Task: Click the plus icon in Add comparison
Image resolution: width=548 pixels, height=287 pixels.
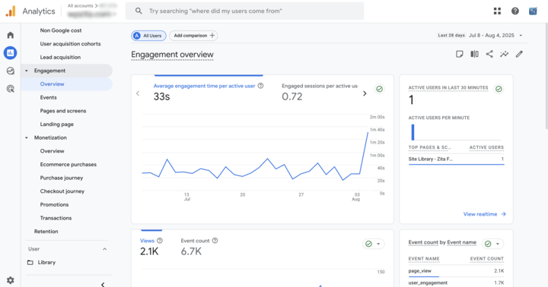Action: click(x=212, y=36)
